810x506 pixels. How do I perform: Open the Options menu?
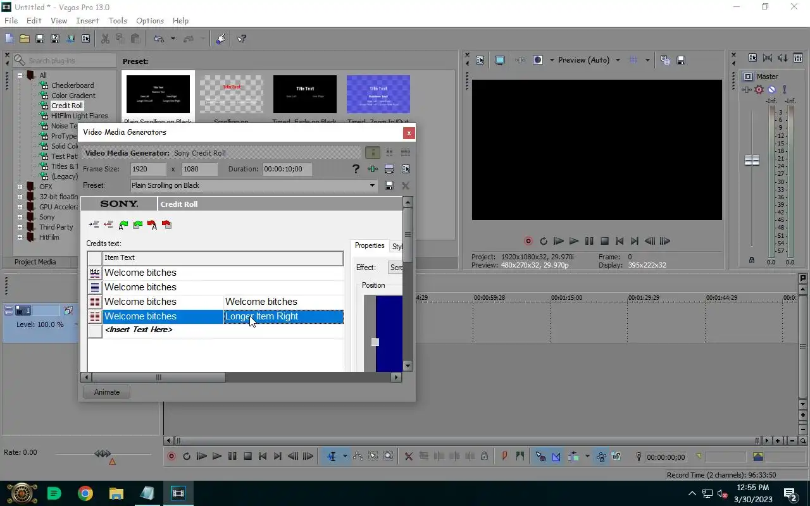[x=150, y=21]
